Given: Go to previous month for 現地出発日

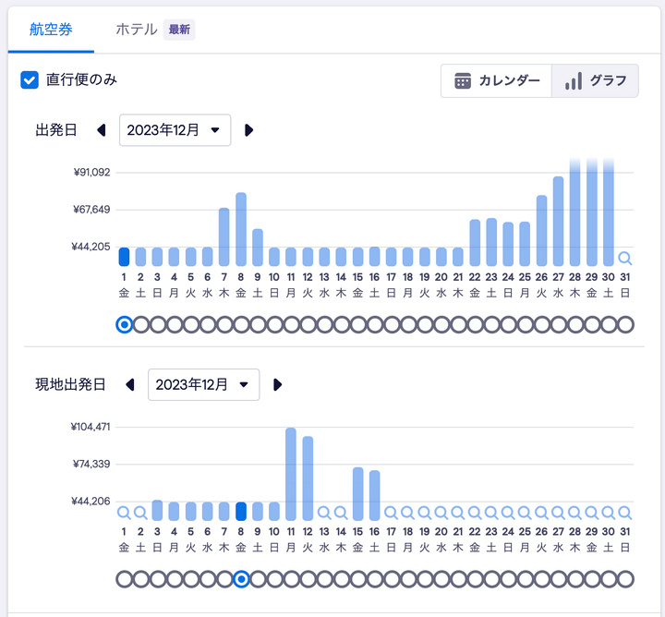Looking at the screenshot, I should click(130, 384).
